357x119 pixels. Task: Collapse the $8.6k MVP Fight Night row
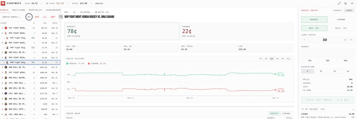pos(2,33)
